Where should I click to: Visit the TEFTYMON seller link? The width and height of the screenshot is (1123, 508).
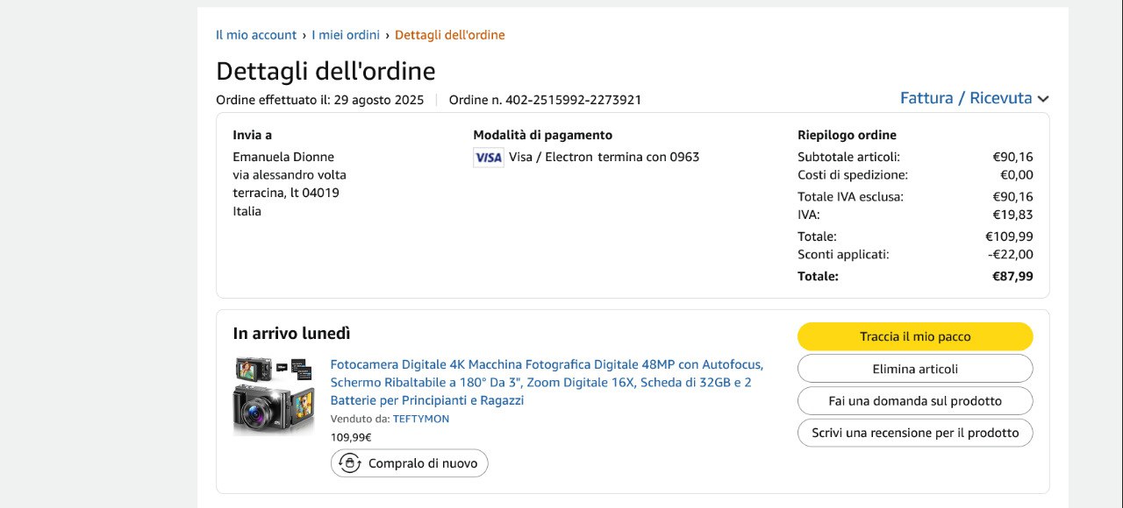point(420,419)
